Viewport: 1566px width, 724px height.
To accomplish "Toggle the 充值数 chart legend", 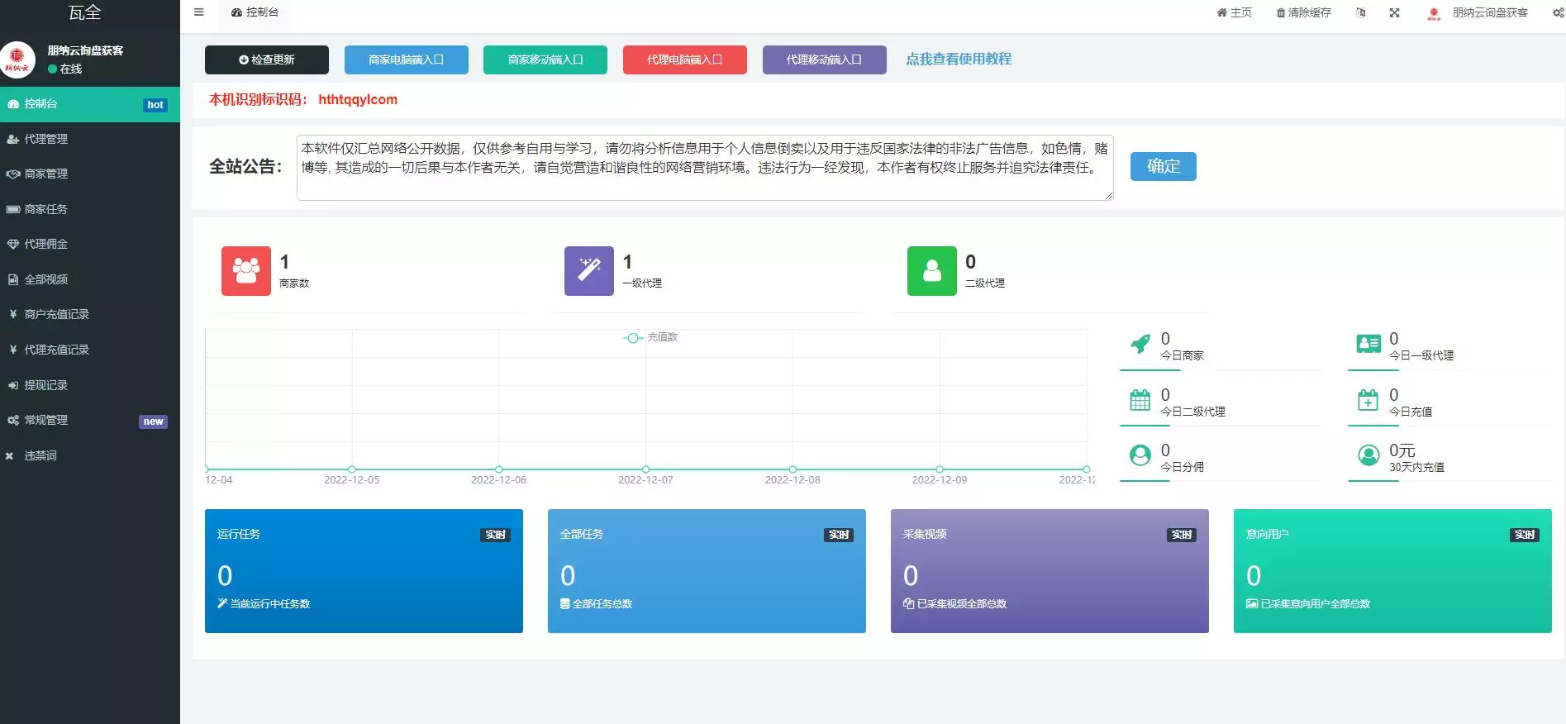I will pyautogui.click(x=650, y=337).
